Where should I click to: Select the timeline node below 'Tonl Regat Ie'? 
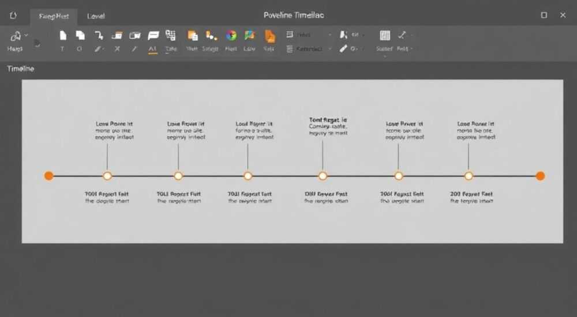323,176
